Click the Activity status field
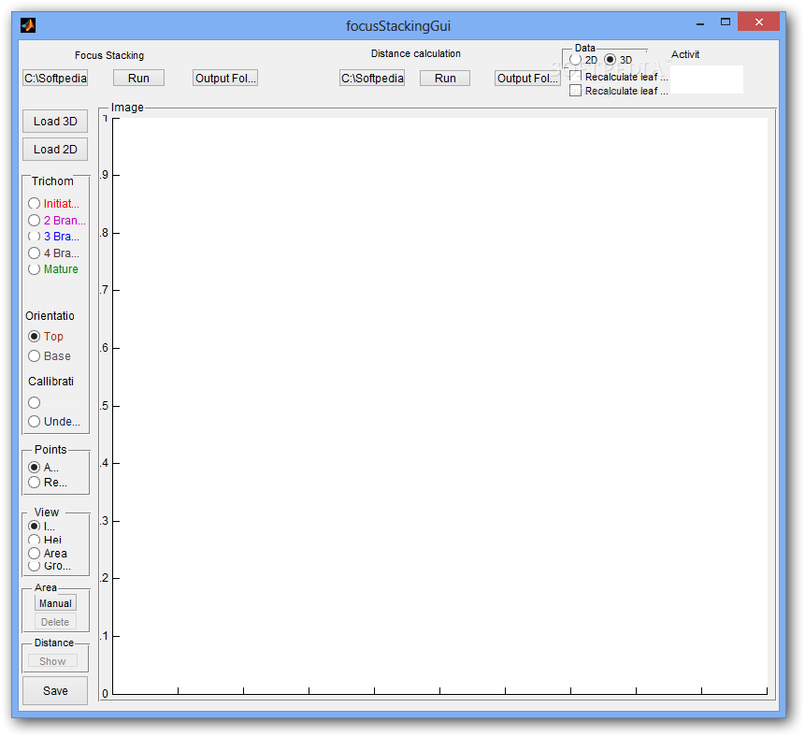This screenshot has height=737, width=805. [707, 79]
